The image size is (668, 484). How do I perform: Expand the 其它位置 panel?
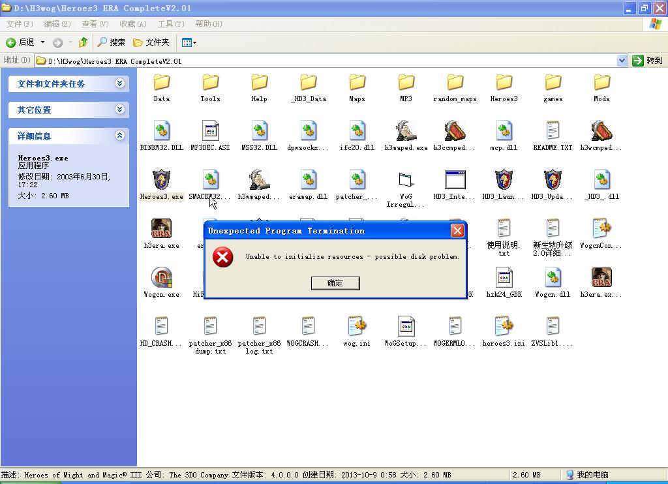pos(119,110)
